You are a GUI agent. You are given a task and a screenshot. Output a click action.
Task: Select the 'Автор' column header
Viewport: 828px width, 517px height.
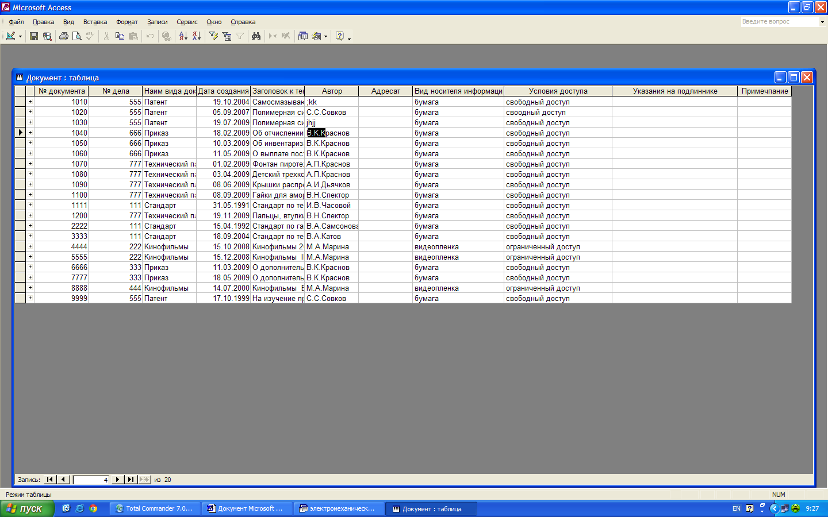tap(332, 91)
